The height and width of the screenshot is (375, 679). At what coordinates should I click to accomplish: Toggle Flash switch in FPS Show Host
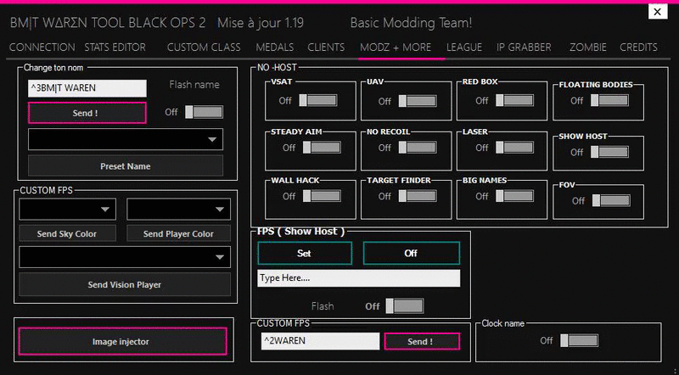coord(405,306)
